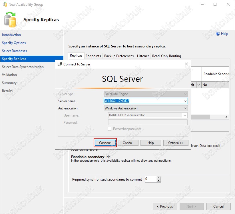The image size is (235, 214).
Task: Expand the Options >> button
Action: [176, 143]
